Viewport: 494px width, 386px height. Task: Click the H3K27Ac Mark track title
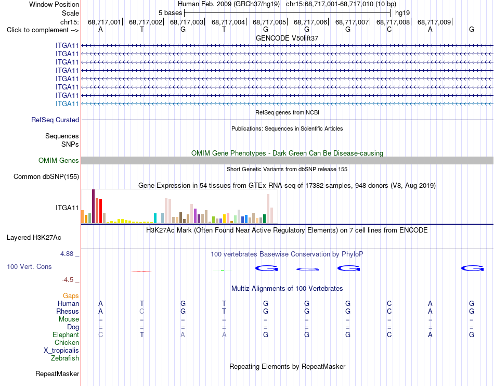(287, 230)
